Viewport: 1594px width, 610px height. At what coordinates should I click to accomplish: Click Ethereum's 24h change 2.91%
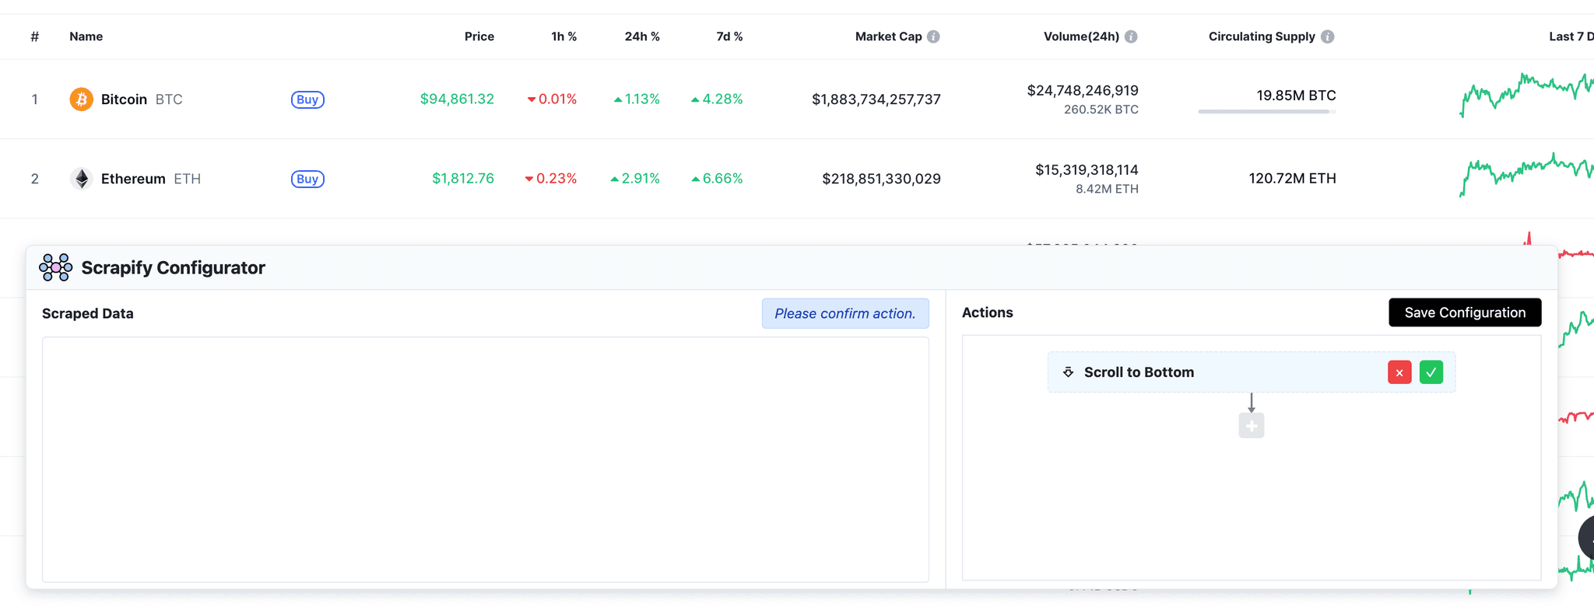(635, 179)
